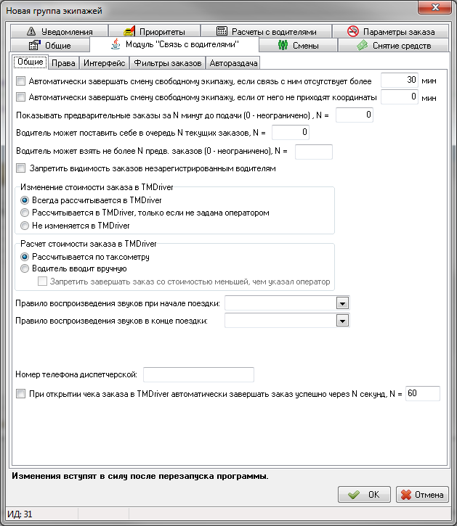
Task: Open the Права sub-tab
Action: [63, 63]
